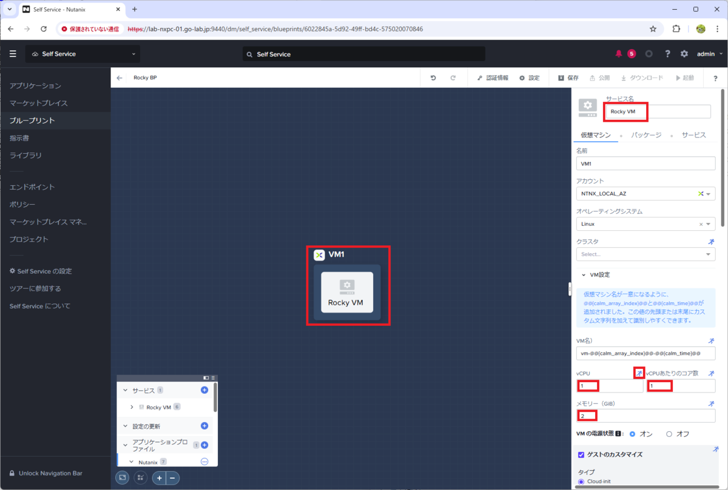This screenshot has height=490, width=728.
Task: Open the overview panel list menu icon
Action: [213, 378]
